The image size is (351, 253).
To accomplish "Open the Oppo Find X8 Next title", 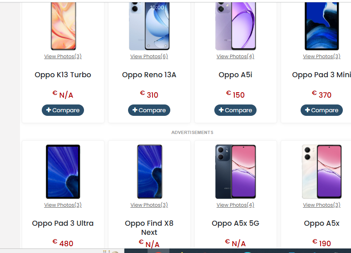I will (149, 228).
